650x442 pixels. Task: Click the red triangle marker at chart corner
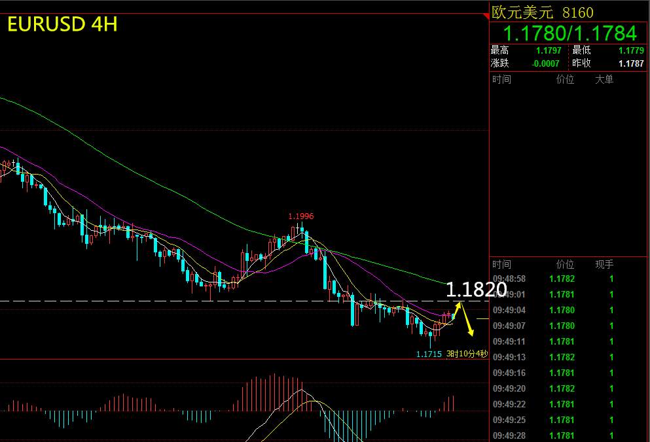tap(486, 16)
